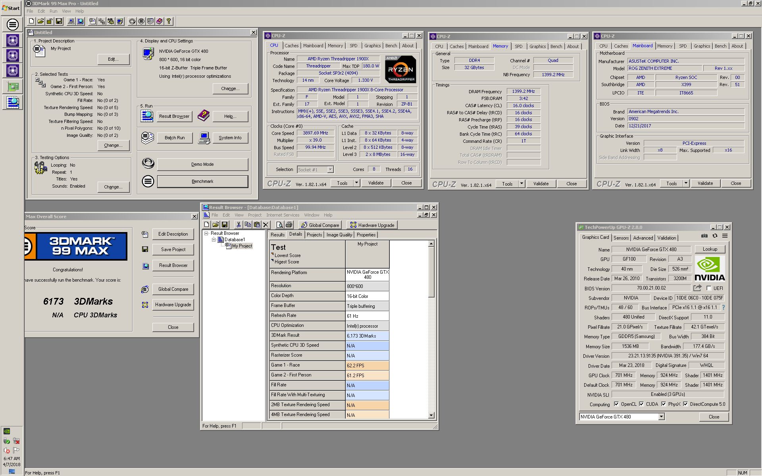This screenshot has height=476, width=762.
Task: Click New project icon in 3DMark toolbar
Action: (32, 21)
